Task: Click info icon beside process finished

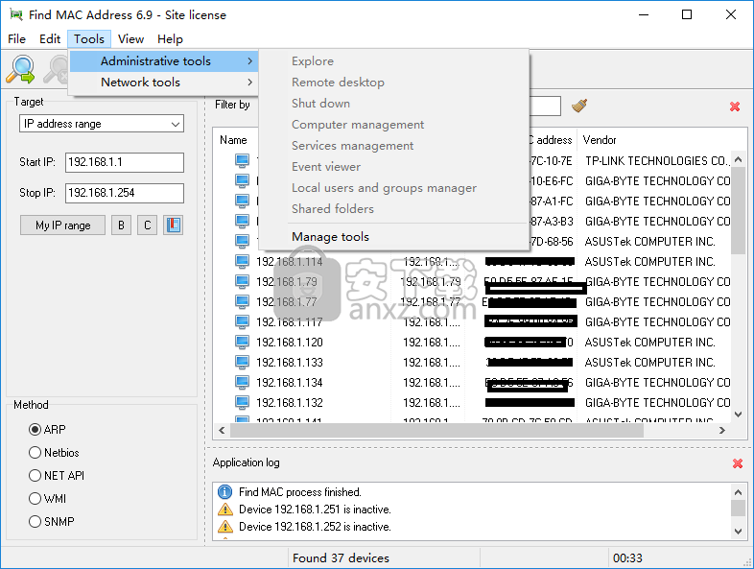Action: pos(224,492)
